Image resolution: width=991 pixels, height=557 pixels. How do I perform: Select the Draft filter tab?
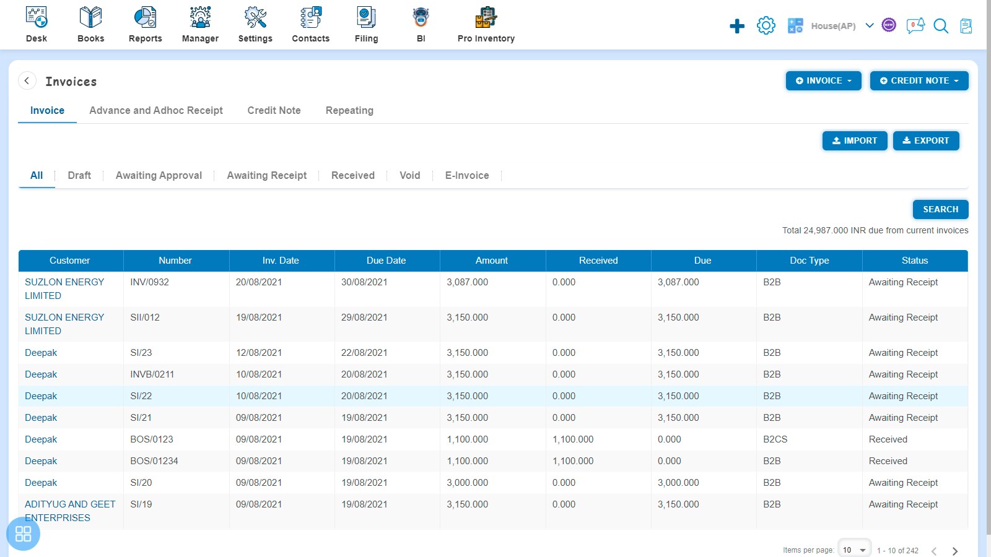[x=79, y=175]
